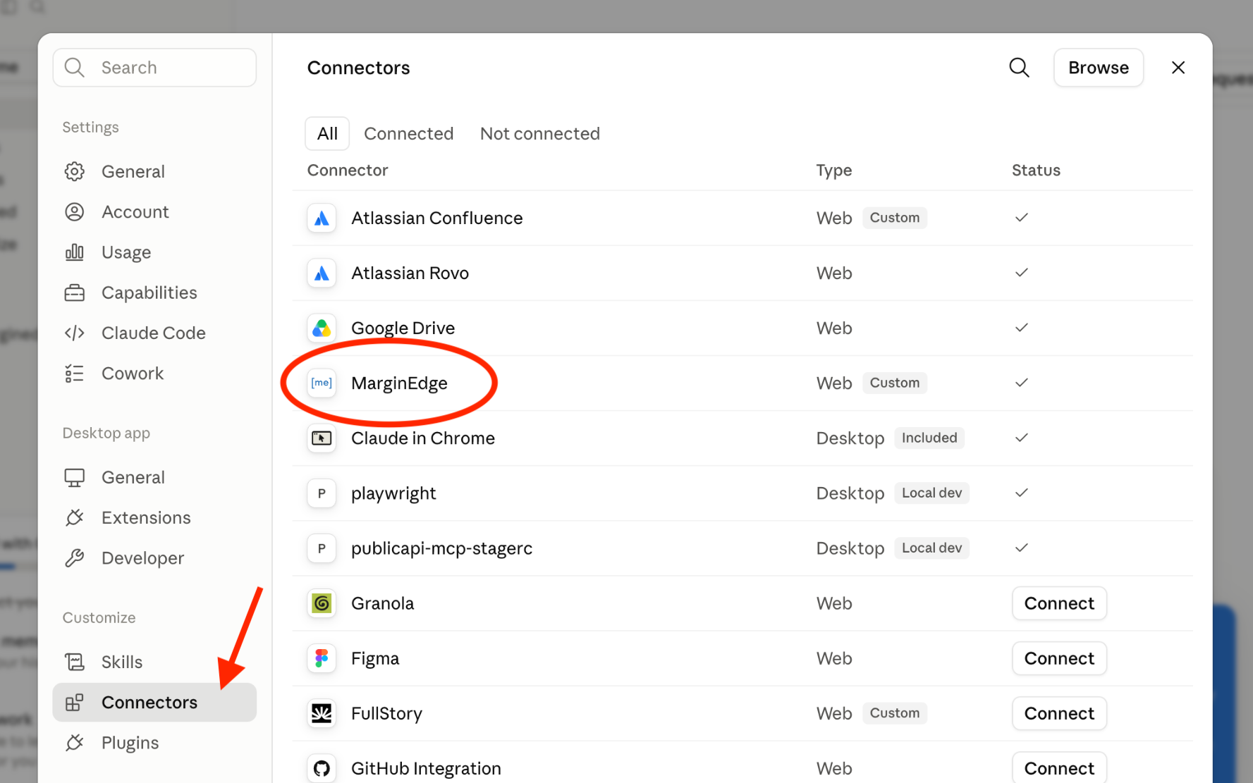This screenshot has height=783, width=1253.
Task: Open the Claude in Chrome name
Action: coord(423,438)
